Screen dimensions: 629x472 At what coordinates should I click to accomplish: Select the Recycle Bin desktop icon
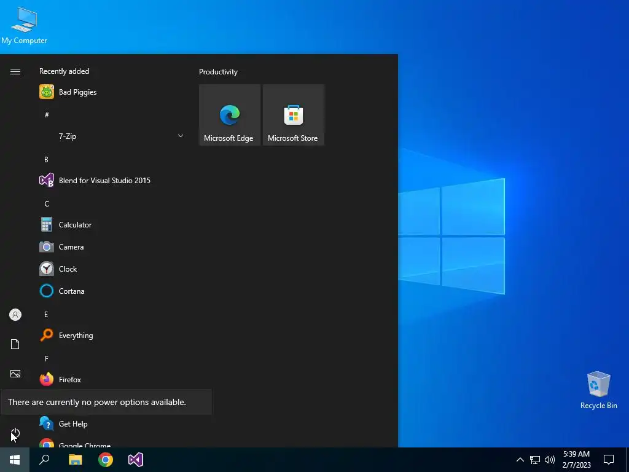point(598,390)
